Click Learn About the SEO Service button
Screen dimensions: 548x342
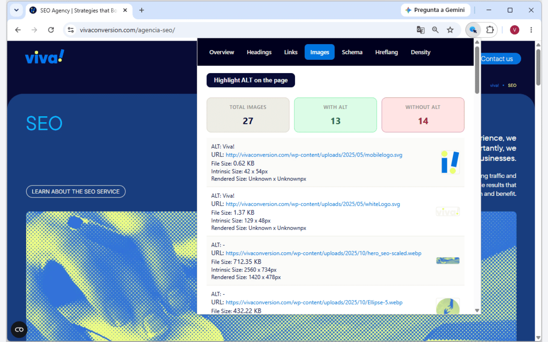pos(76,192)
